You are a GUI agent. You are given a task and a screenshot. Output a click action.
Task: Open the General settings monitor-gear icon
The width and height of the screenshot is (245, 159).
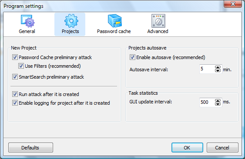(x=28, y=21)
